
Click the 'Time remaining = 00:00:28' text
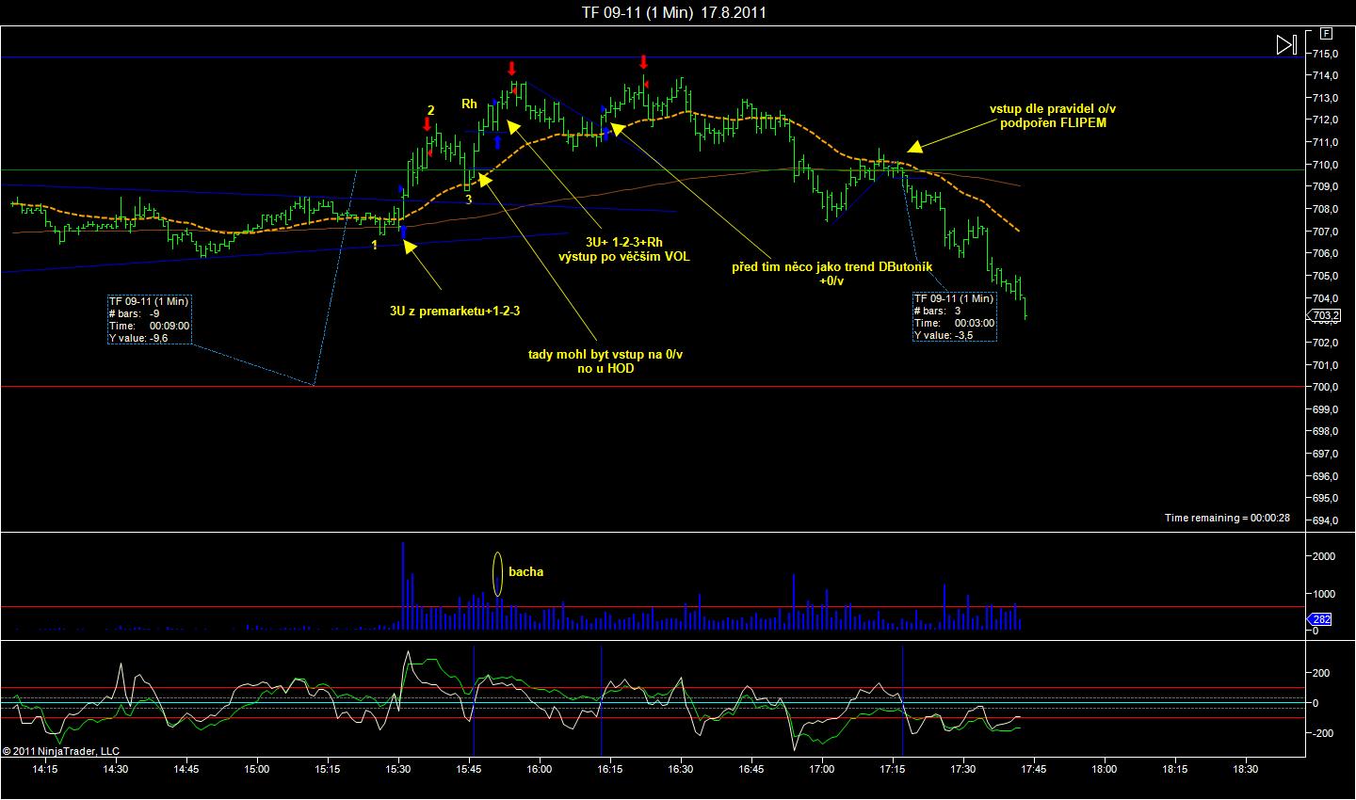[x=1227, y=518]
